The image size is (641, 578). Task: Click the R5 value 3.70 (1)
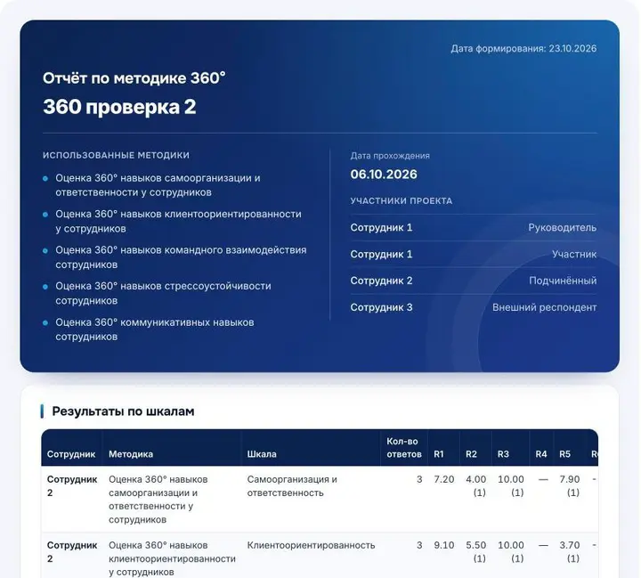coord(570,552)
